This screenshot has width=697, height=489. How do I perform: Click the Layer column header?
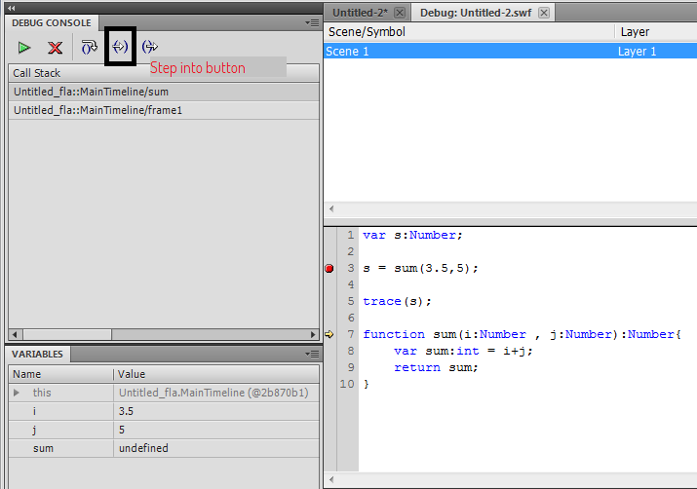pyautogui.click(x=656, y=31)
